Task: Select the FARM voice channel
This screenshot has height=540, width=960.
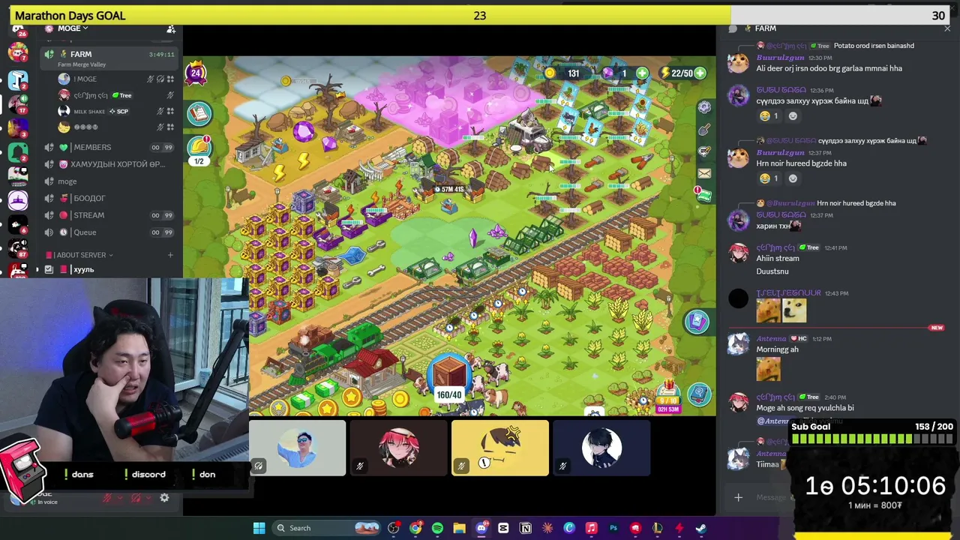Action: point(109,57)
